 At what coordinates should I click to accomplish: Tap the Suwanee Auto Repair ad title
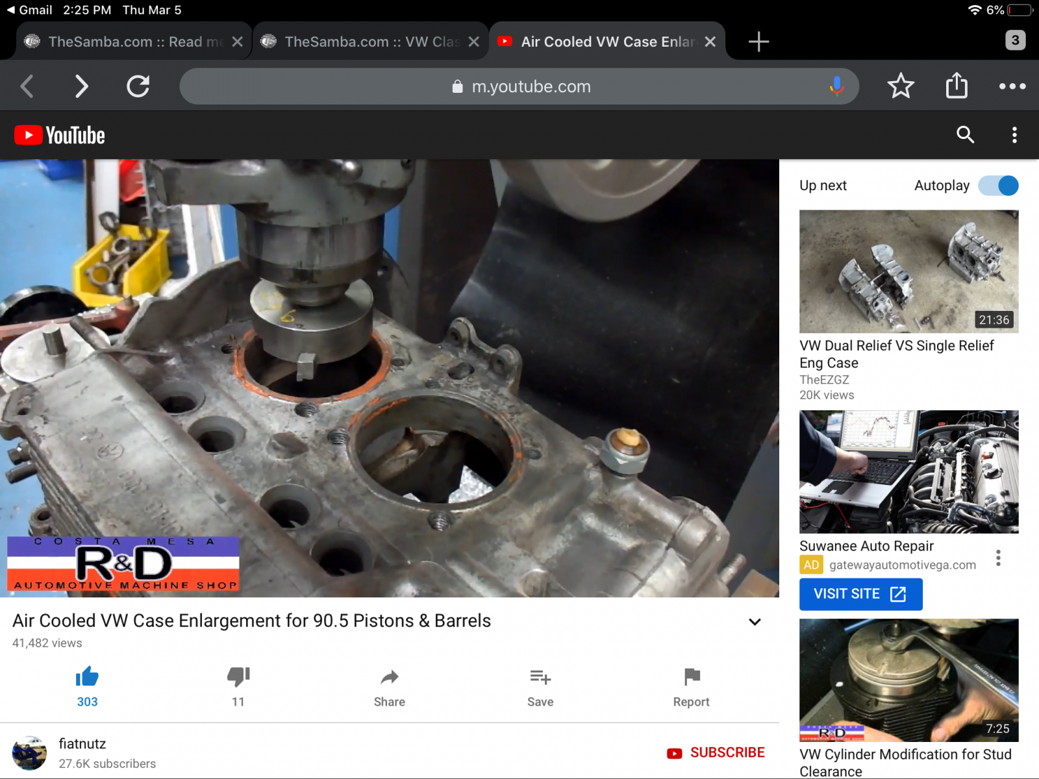click(866, 546)
